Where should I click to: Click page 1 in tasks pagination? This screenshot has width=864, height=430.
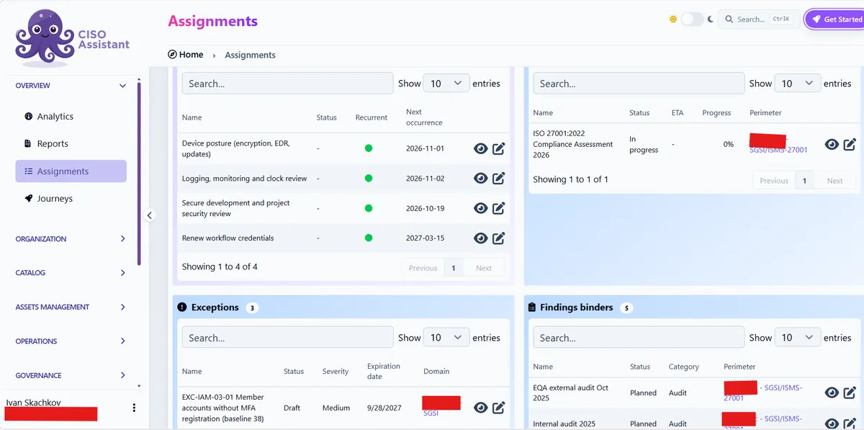pos(454,268)
